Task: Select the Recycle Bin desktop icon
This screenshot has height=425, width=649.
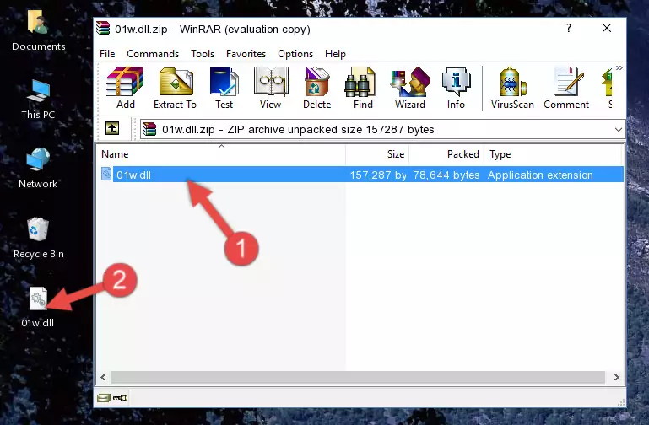Action: [x=39, y=238]
